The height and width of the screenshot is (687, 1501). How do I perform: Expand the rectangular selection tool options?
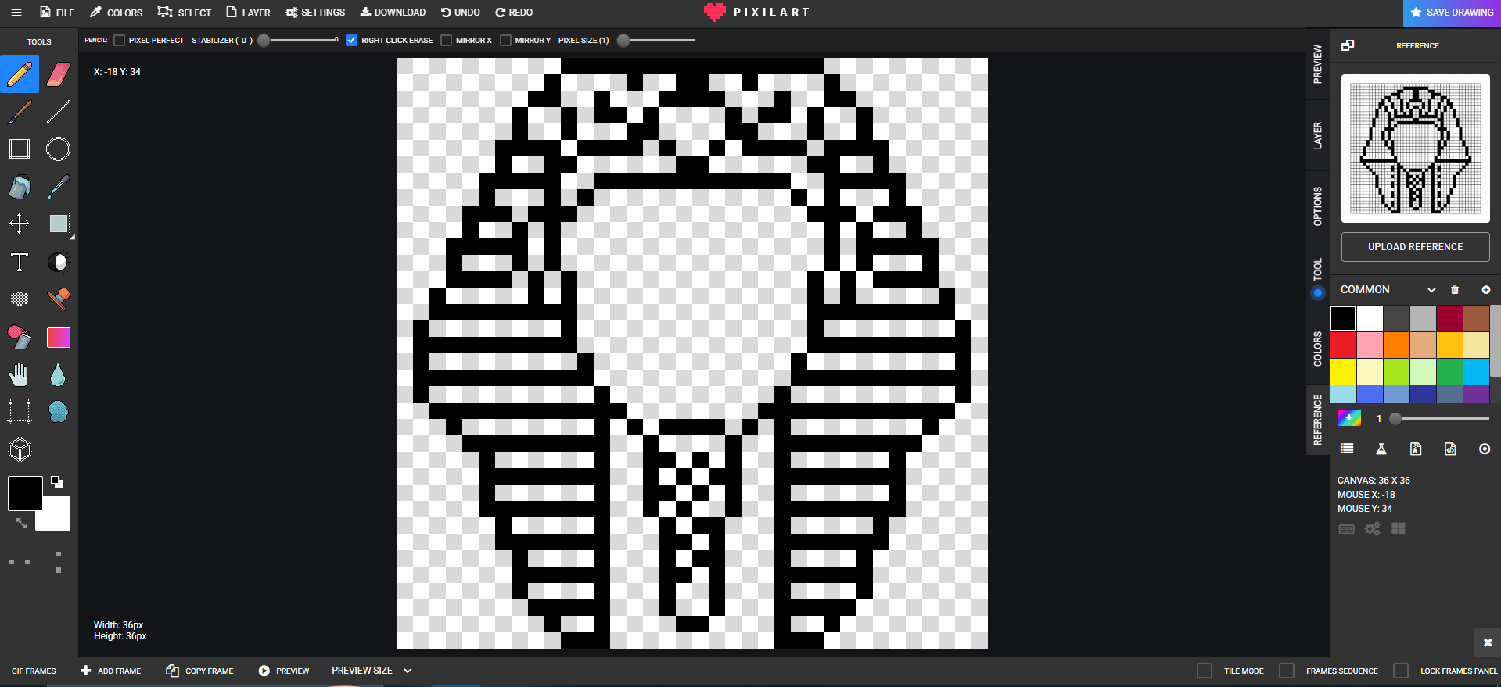pos(73,237)
